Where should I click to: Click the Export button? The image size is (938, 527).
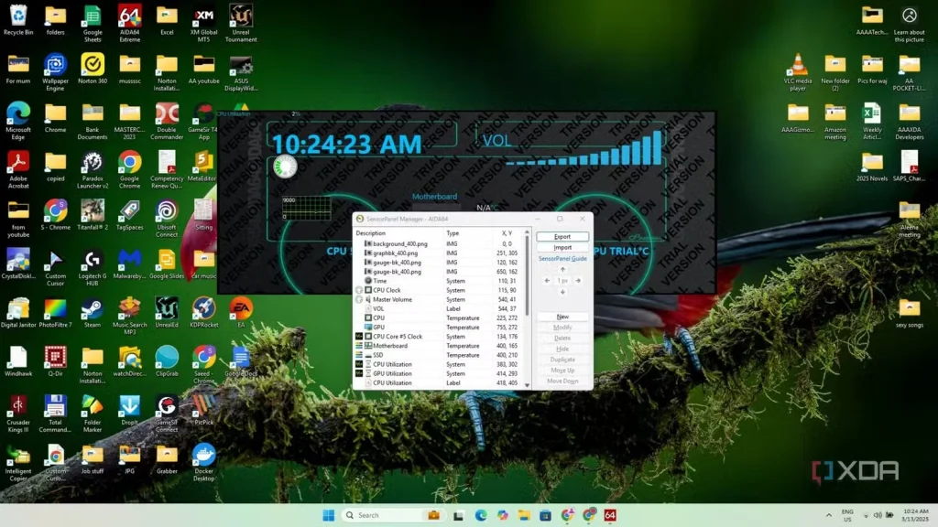click(x=562, y=236)
